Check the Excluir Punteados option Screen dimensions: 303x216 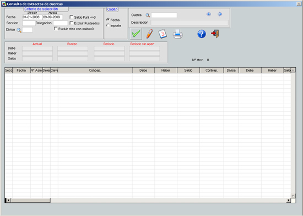click(x=71, y=23)
